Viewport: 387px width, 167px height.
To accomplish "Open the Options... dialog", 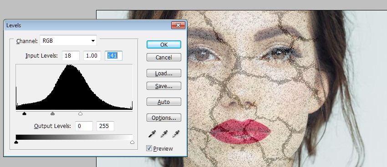I will [x=164, y=118].
